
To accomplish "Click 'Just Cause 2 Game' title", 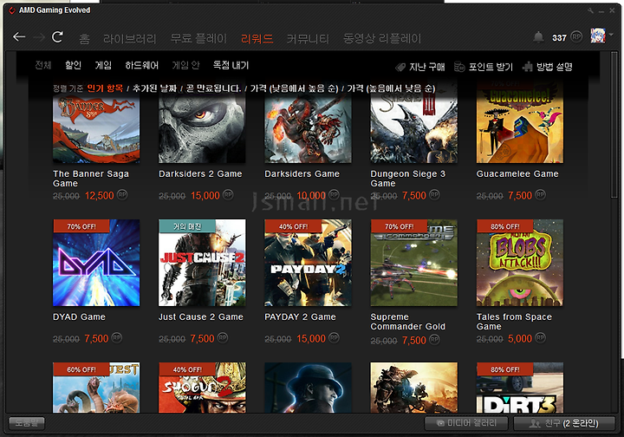I will (x=200, y=316).
